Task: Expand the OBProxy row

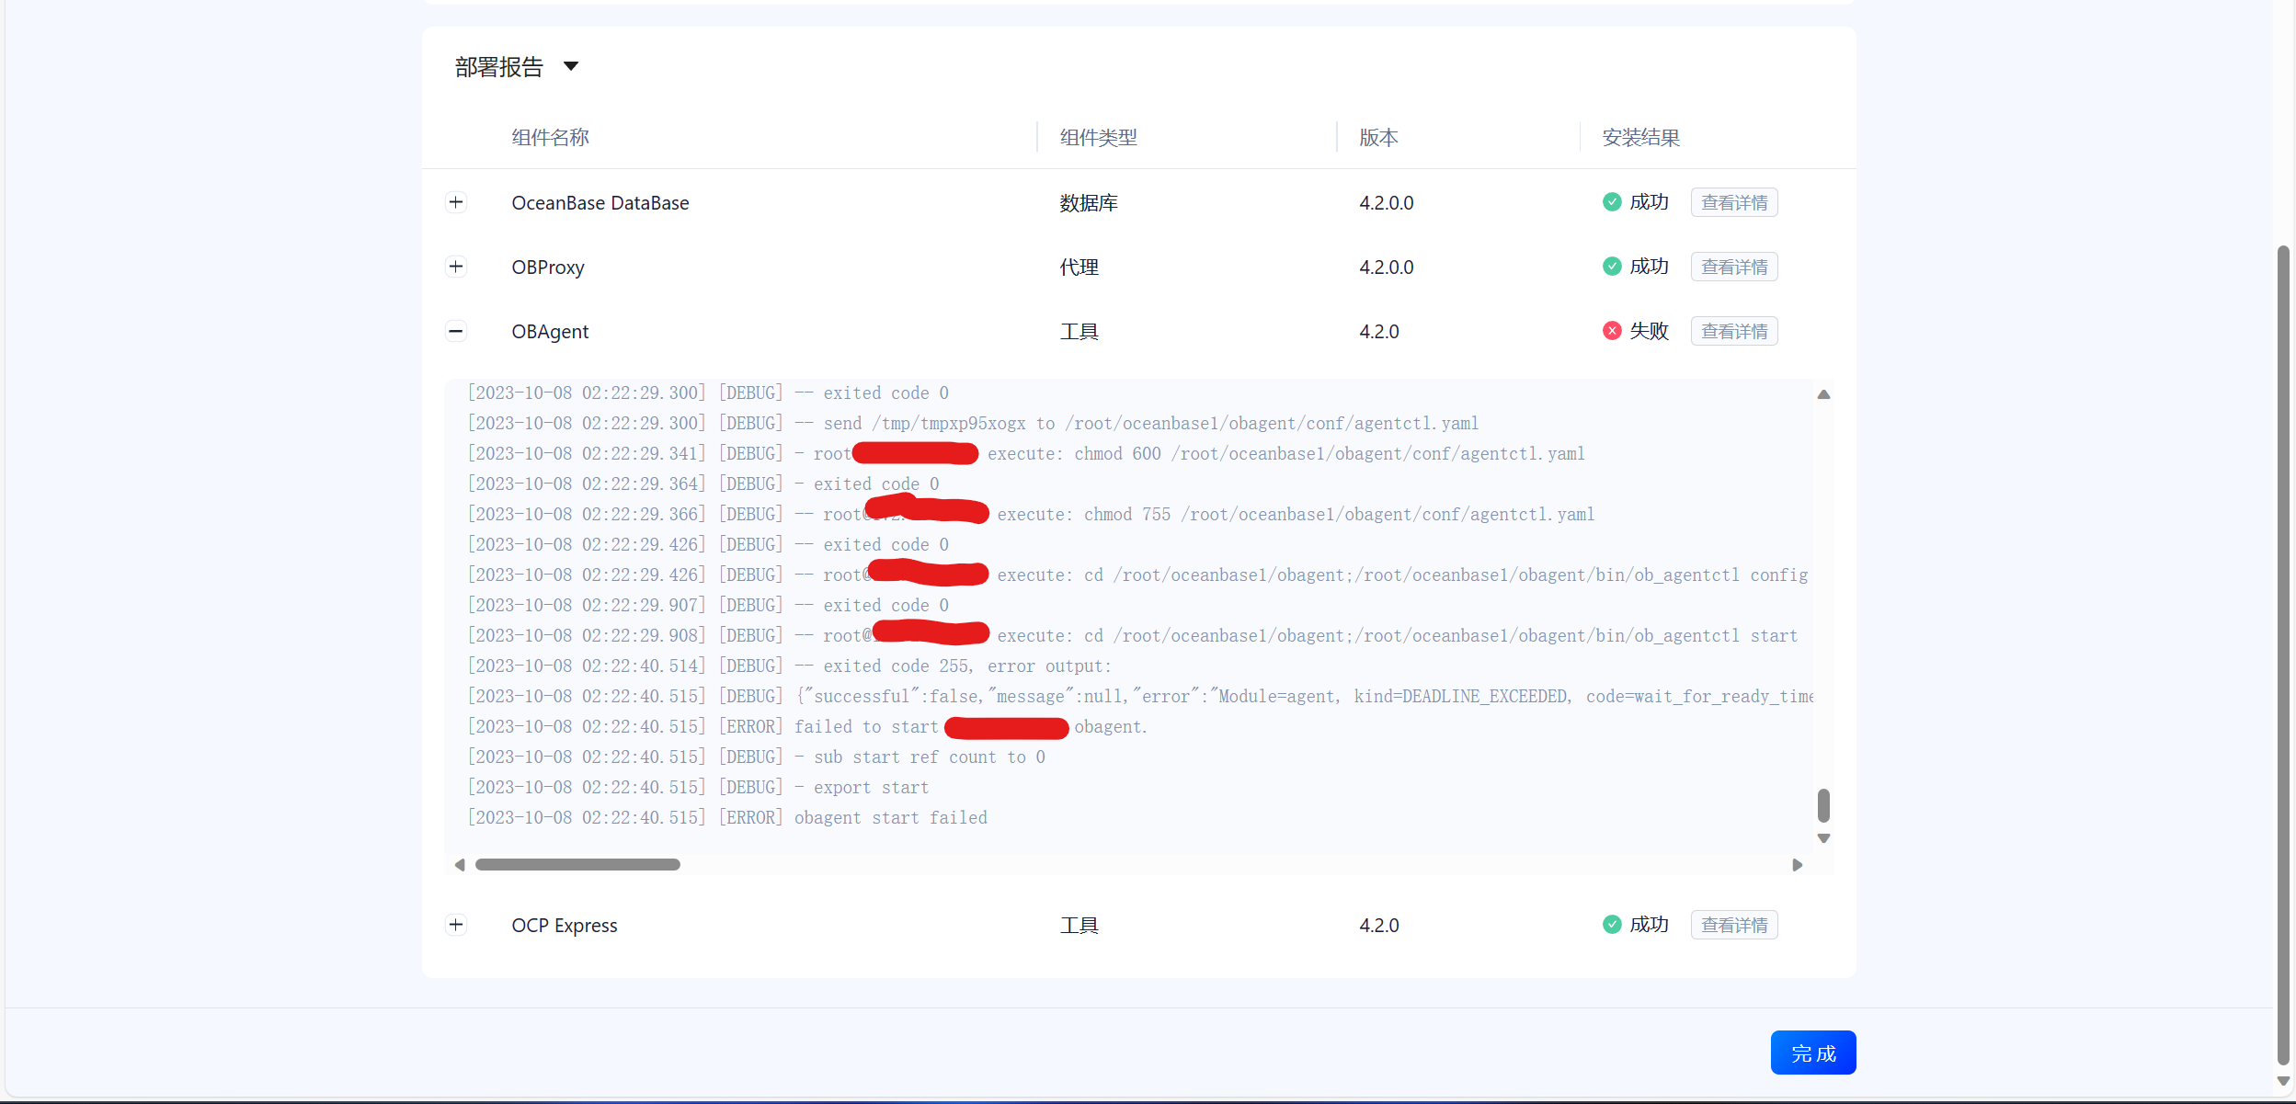Action: coord(456,267)
